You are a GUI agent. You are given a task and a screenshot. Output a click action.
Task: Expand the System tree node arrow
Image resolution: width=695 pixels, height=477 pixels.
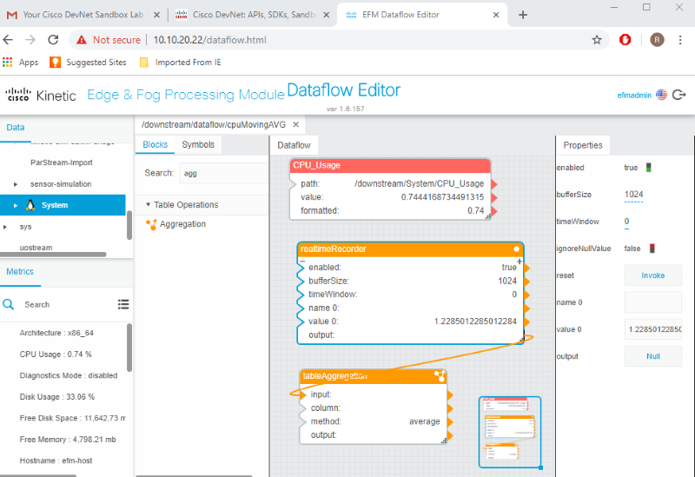(16, 205)
